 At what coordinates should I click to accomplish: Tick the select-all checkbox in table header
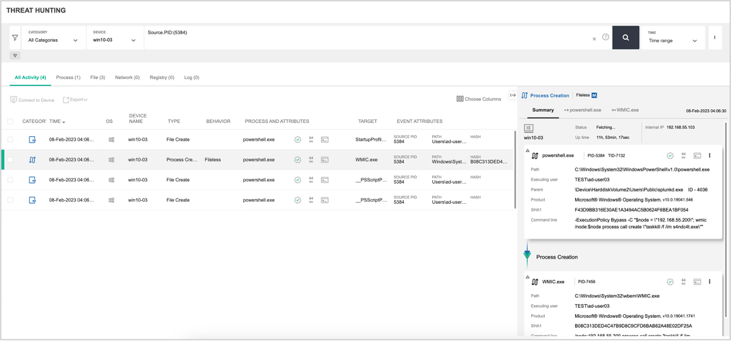(x=10, y=121)
